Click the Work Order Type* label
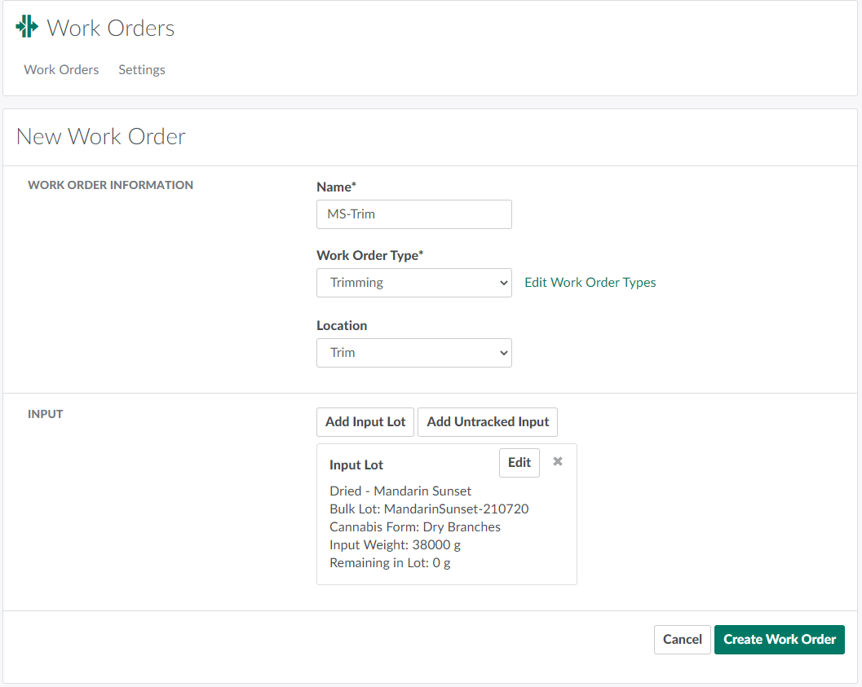The image size is (862, 687). [x=369, y=256]
